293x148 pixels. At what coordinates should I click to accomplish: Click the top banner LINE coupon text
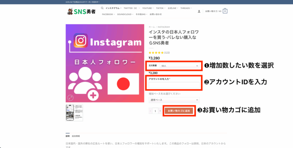(x=83, y=2)
